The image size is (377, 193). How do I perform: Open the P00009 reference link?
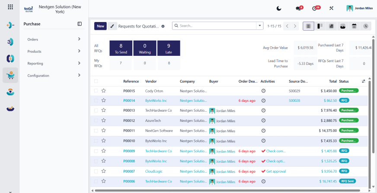[x=129, y=151]
